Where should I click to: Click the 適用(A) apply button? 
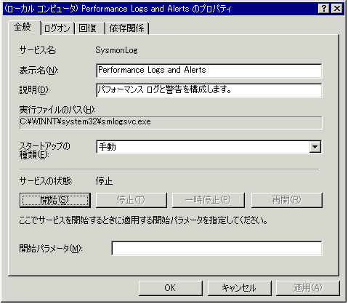(308, 288)
